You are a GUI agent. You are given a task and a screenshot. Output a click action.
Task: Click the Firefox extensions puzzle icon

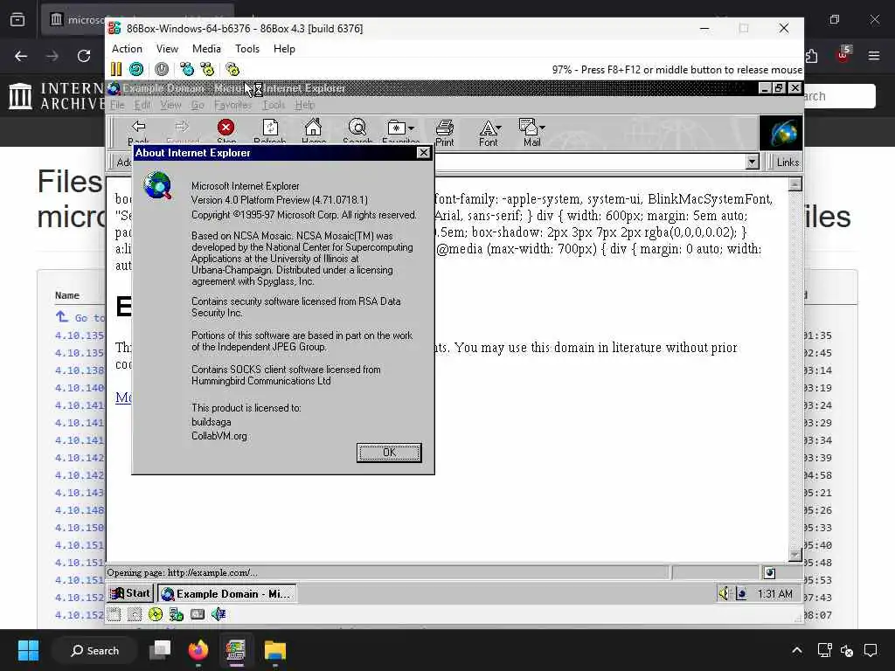point(812,56)
